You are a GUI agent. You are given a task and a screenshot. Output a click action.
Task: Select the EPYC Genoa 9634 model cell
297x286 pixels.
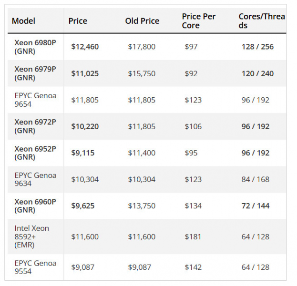coord(35,179)
